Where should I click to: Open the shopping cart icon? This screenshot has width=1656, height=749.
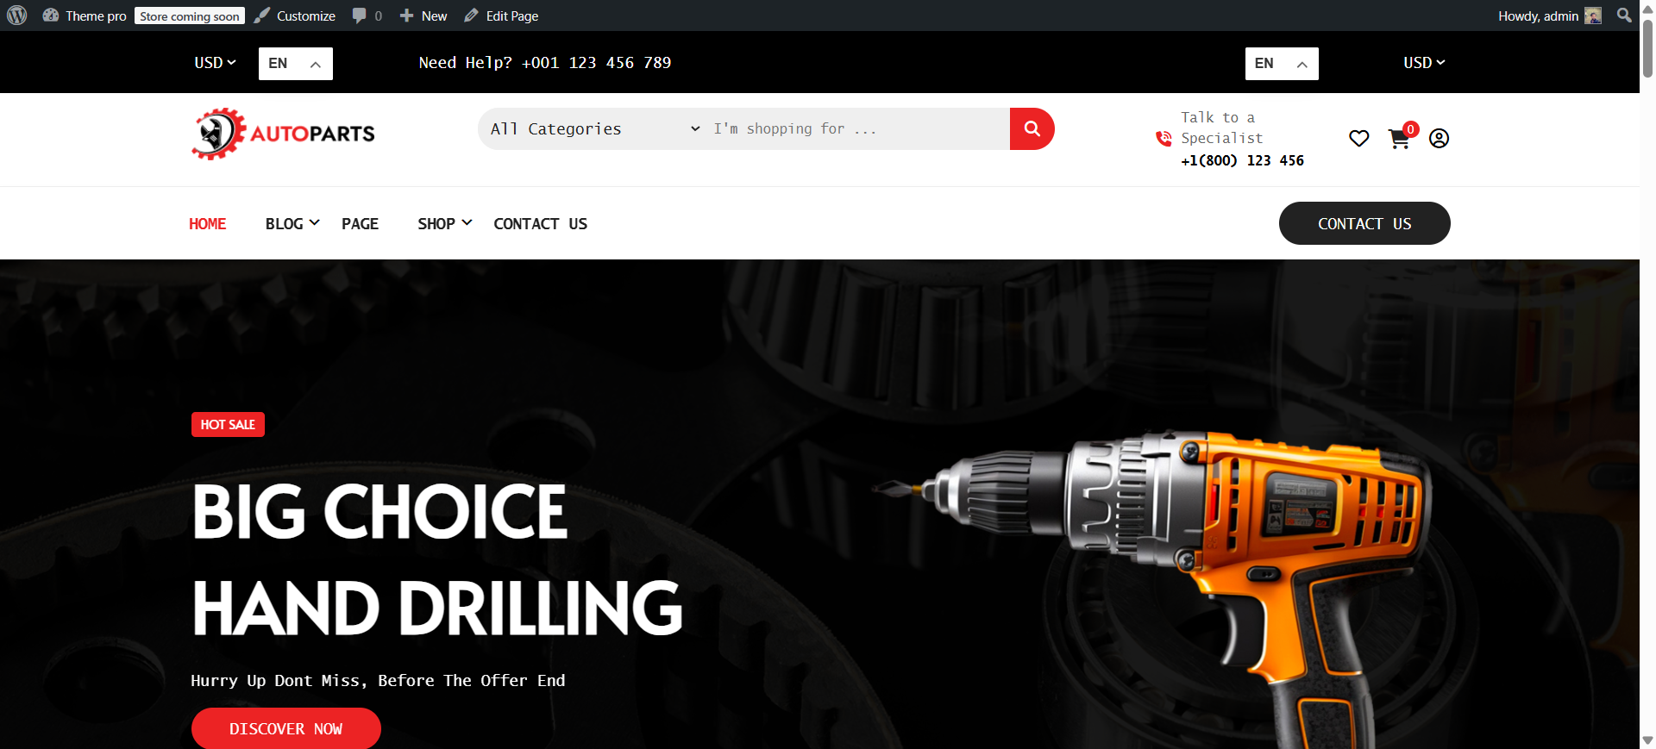[x=1399, y=139]
